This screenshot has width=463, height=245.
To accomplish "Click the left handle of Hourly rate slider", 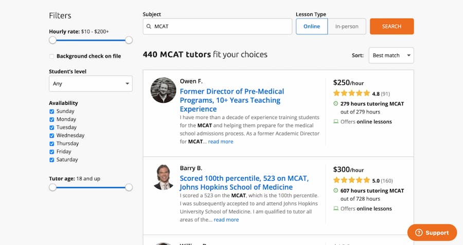I will (x=52, y=40).
